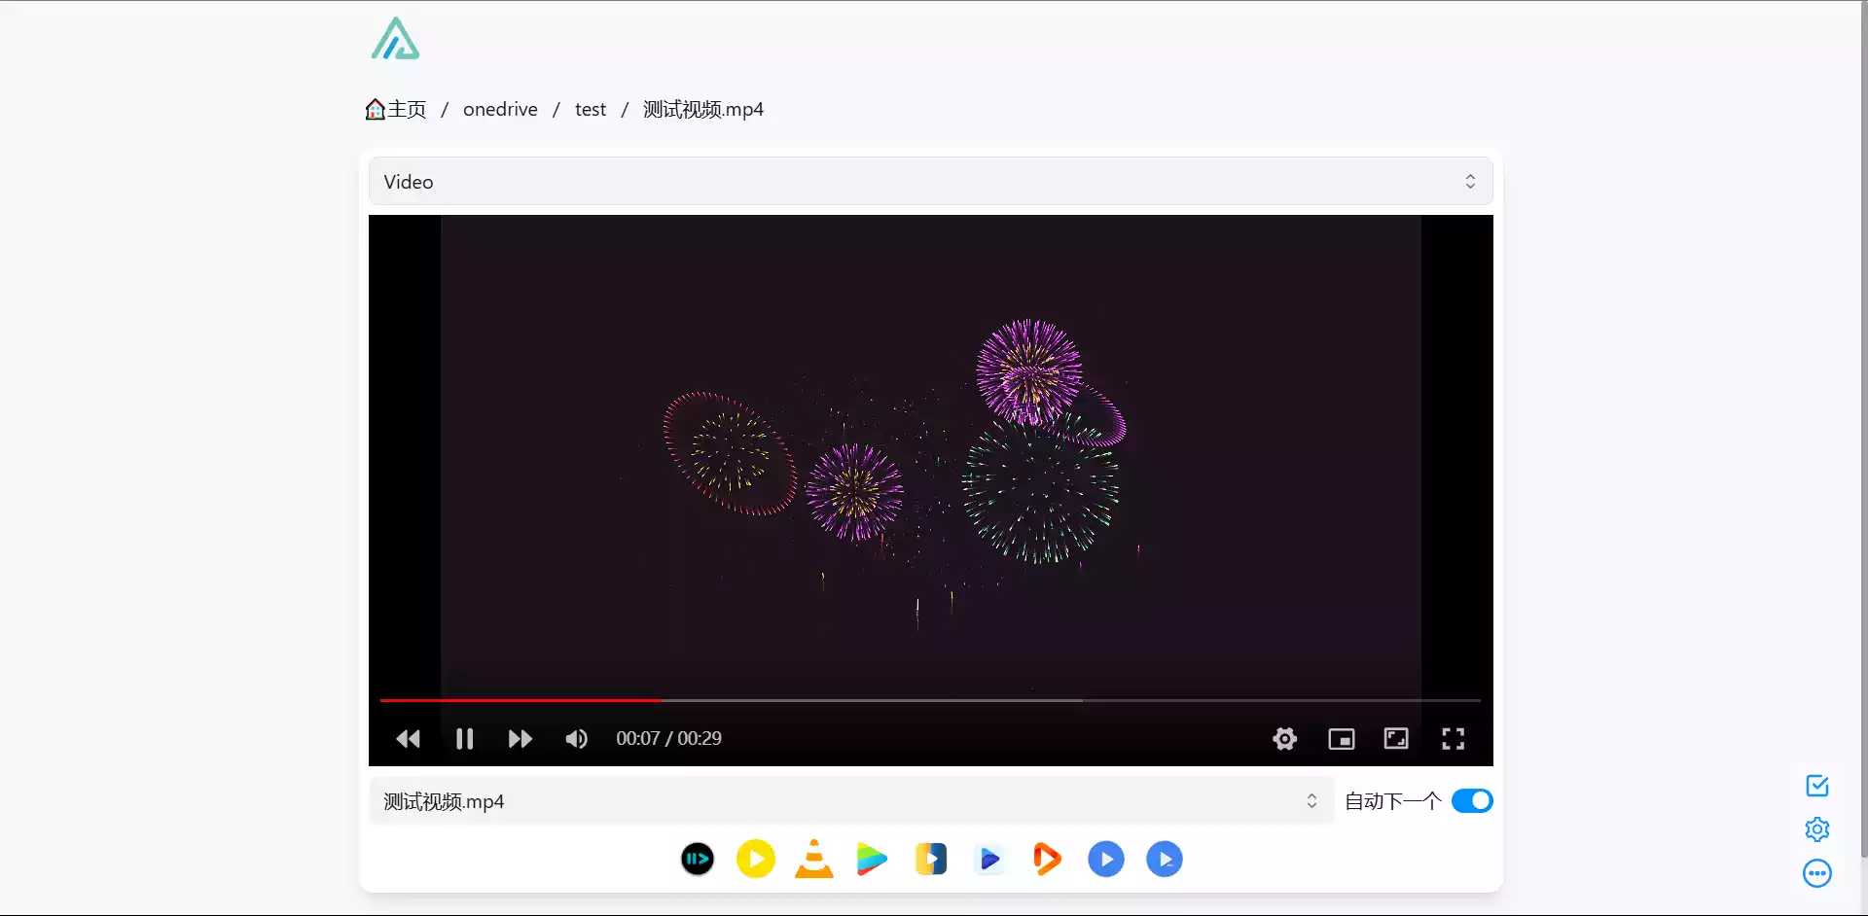Image resolution: width=1868 pixels, height=916 pixels.
Task: Open video in Infuse orange icon
Action: [1047, 859]
